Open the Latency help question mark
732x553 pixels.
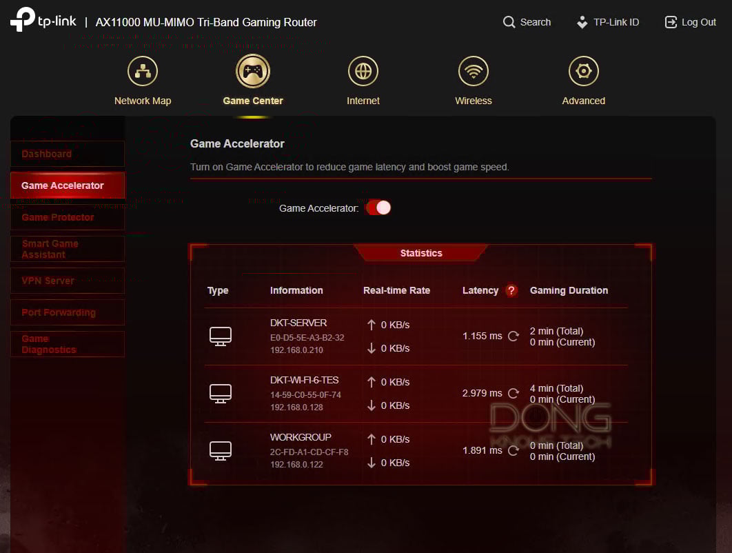tap(511, 290)
